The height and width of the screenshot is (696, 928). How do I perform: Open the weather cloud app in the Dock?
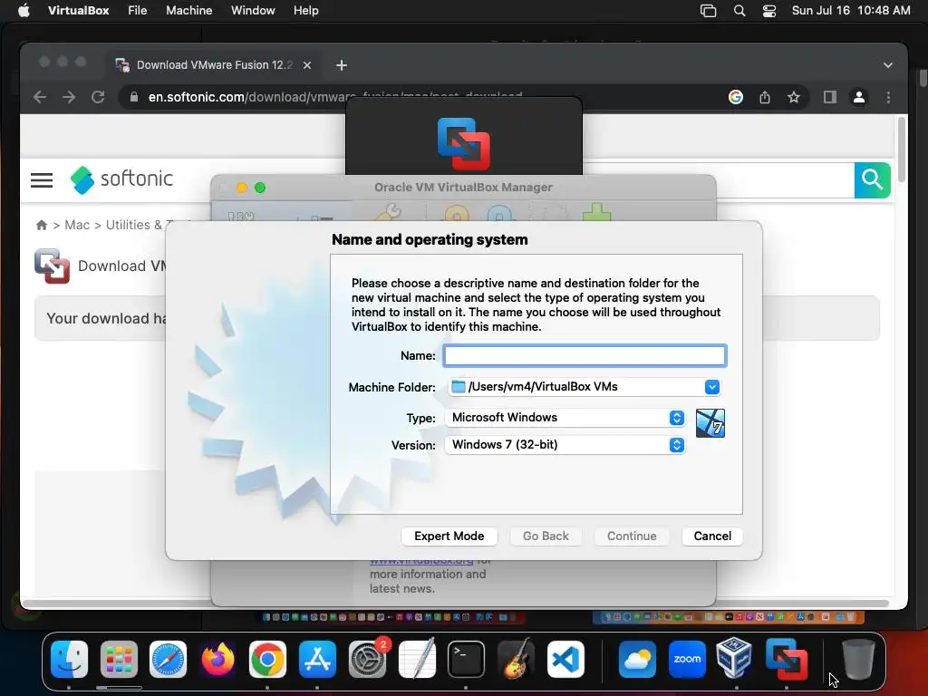pyautogui.click(x=637, y=659)
